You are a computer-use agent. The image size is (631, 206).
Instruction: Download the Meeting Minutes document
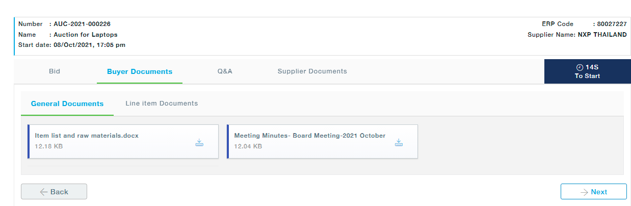click(399, 143)
